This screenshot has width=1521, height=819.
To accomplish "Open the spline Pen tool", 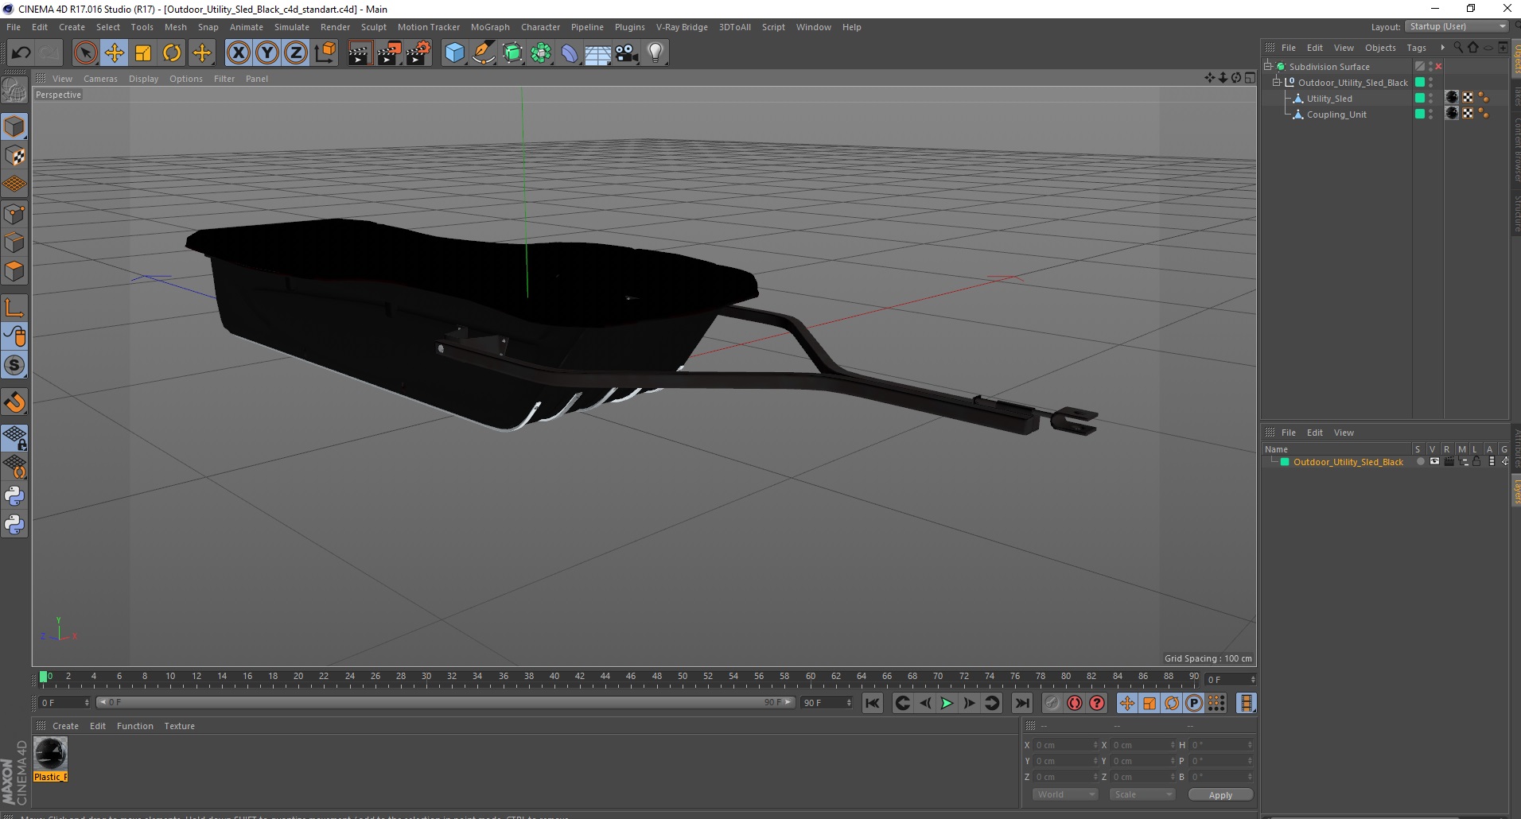I will [484, 53].
